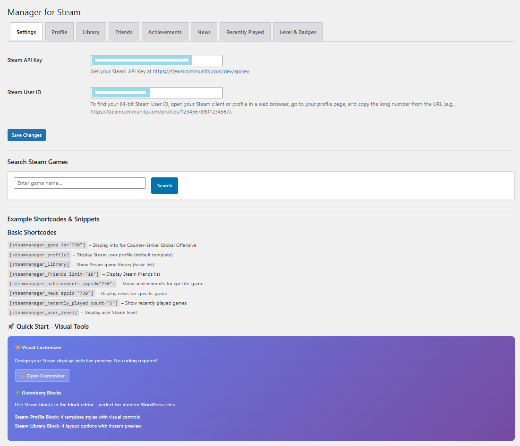Open the steamcommunity.com API key link

tap(201, 72)
